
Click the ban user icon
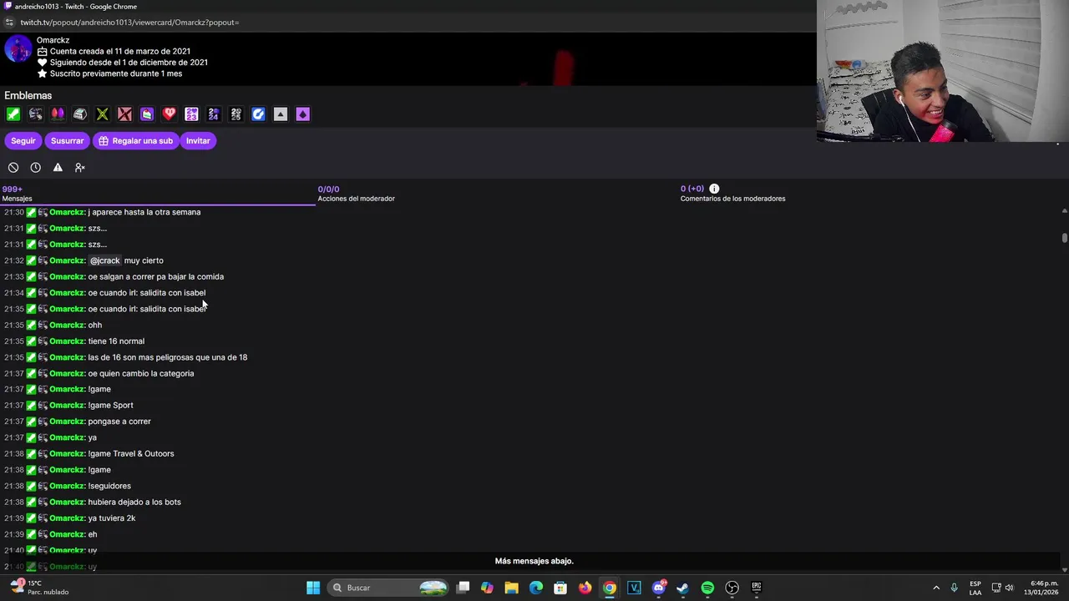(13, 168)
